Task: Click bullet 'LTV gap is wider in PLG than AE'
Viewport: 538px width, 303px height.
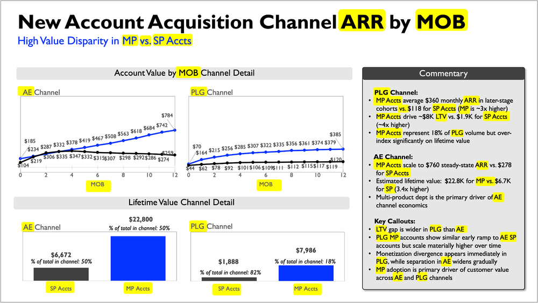Action: tap(420, 229)
